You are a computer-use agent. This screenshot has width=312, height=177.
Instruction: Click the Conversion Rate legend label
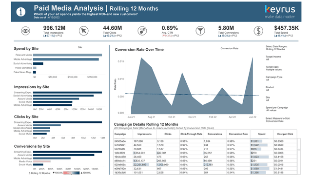pos(230,49)
